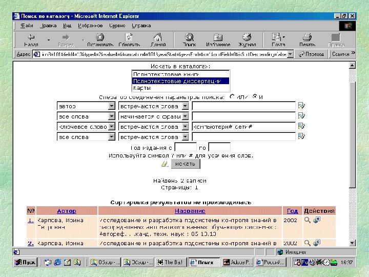Sort results by Автор column link
369x277 pixels.
67,211
